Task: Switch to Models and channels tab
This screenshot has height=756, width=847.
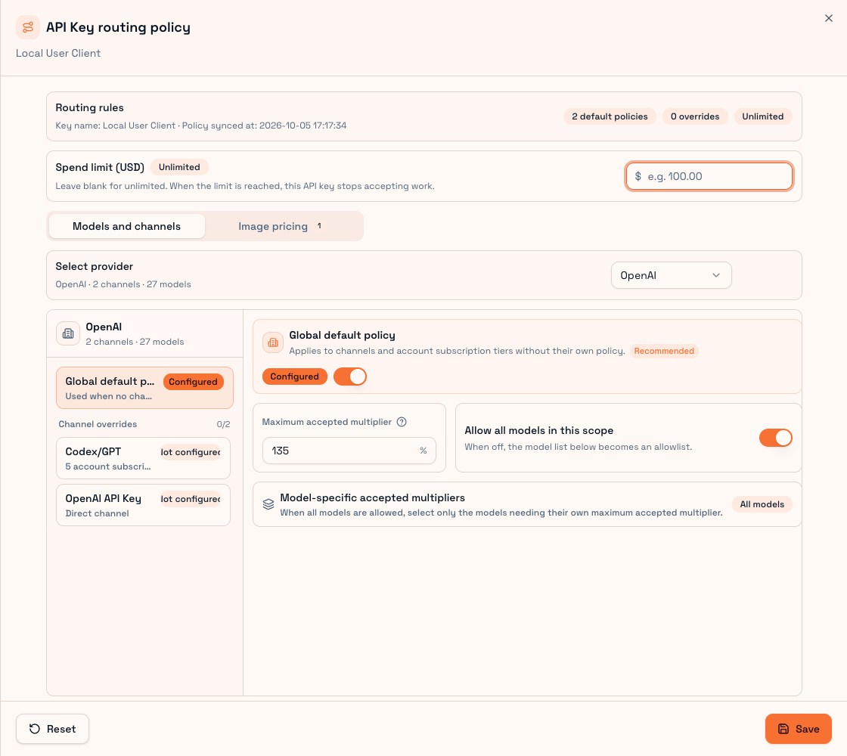Action: tap(127, 226)
